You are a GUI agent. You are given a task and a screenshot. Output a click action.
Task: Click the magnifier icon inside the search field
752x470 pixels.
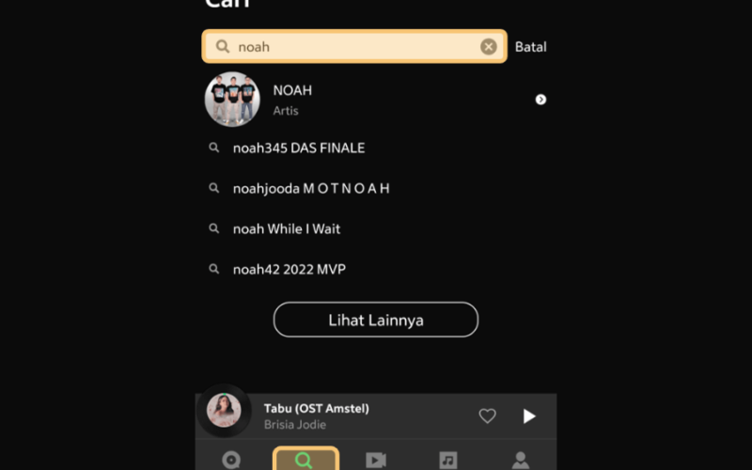click(x=223, y=46)
